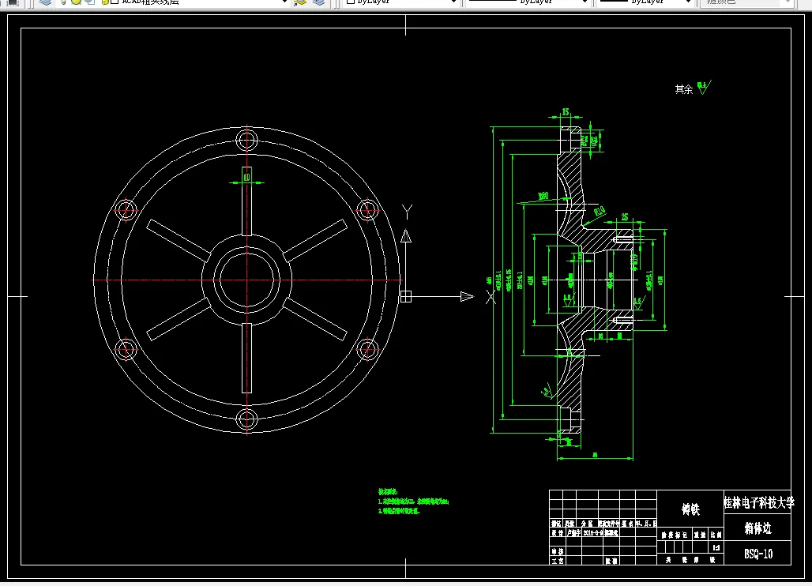Click the surface roughness symbol beside 其余

pyautogui.click(x=704, y=87)
